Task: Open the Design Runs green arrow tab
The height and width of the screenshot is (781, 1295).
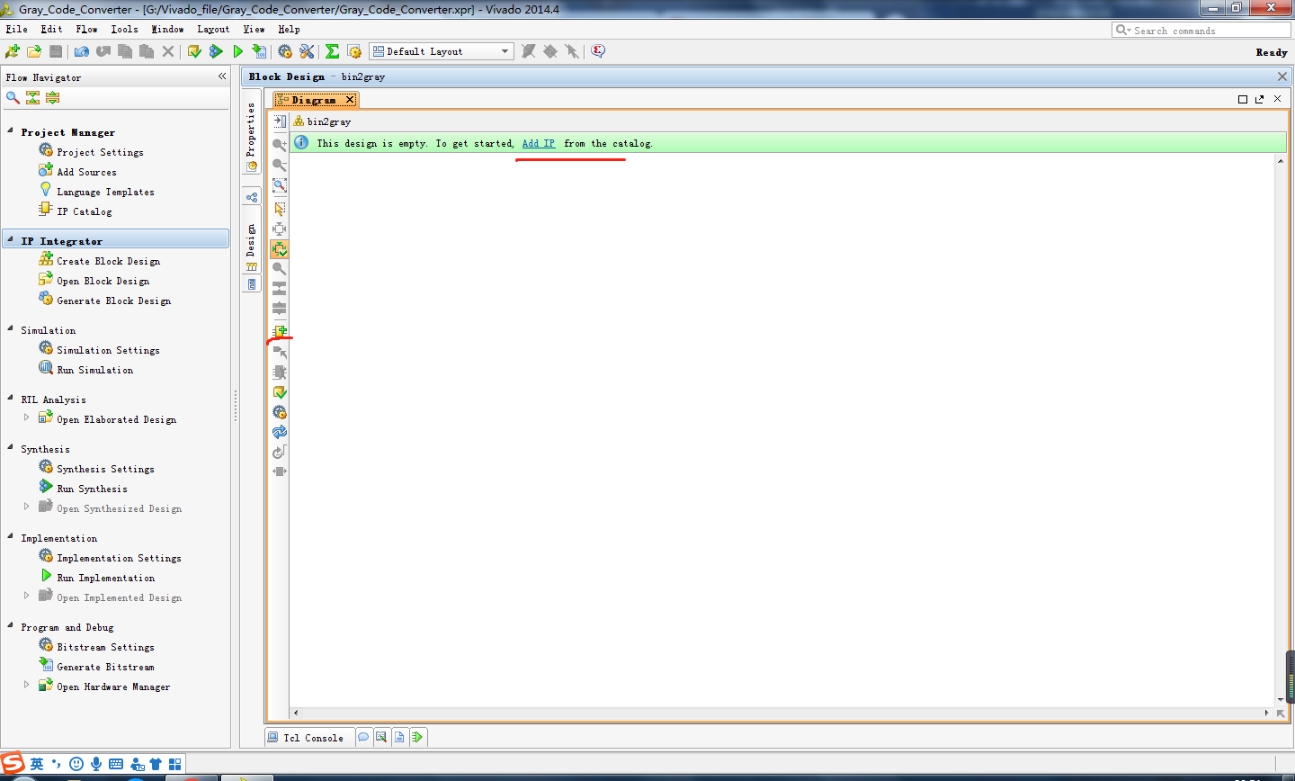Action: tap(417, 737)
